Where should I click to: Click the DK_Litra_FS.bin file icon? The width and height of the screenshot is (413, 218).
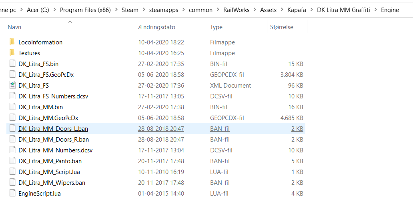[x=12, y=64]
